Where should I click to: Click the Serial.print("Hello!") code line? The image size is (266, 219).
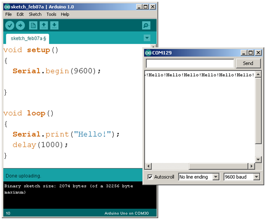[x=66, y=134]
